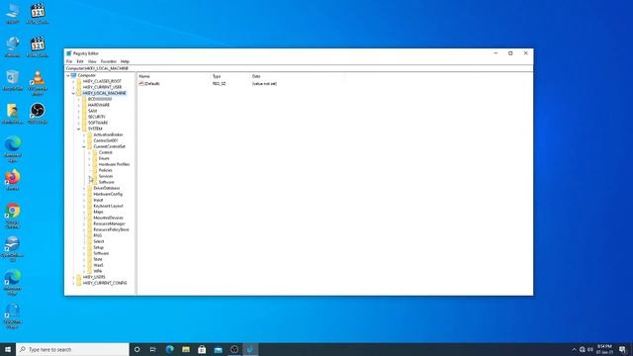Select the MountedDevices key
This screenshot has width=633, height=356.
pos(108,218)
